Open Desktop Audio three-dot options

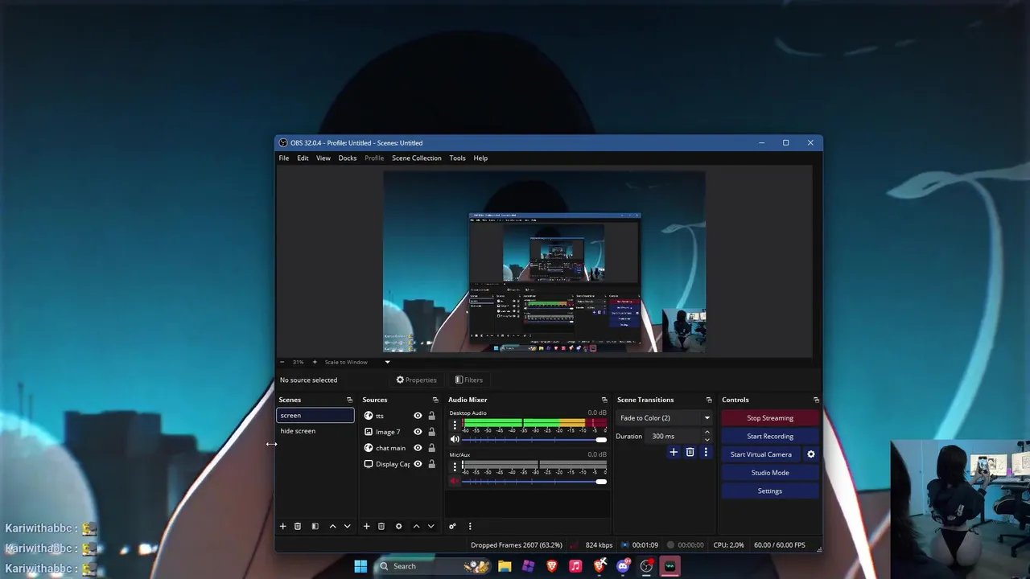click(x=455, y=424)
